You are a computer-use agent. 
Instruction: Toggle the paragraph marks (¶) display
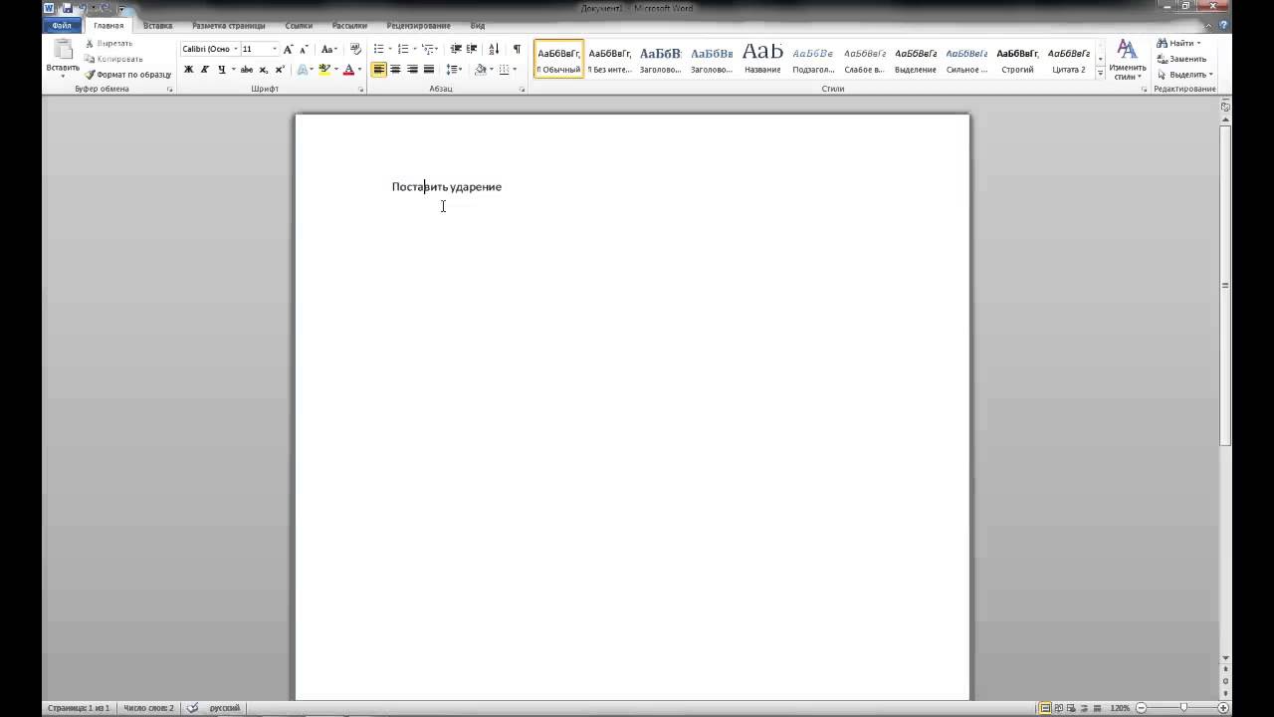(x=517, y=49)
